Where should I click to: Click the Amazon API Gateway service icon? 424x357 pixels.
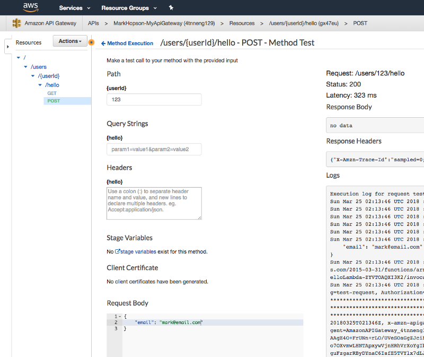click(x=16, y=23)
